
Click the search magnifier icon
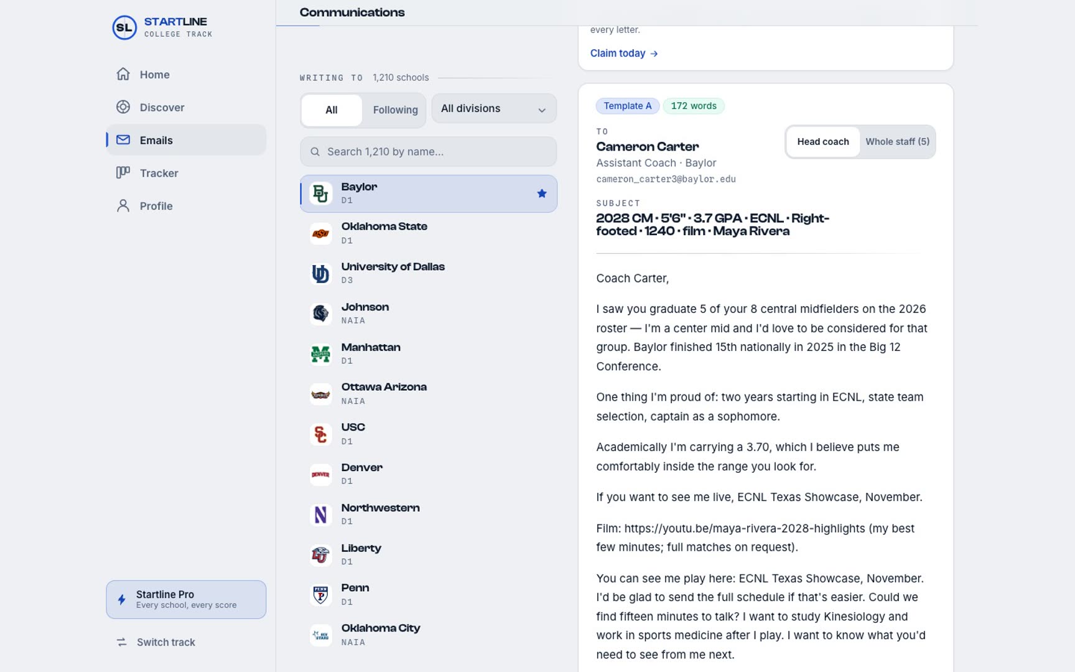point(315,152)
